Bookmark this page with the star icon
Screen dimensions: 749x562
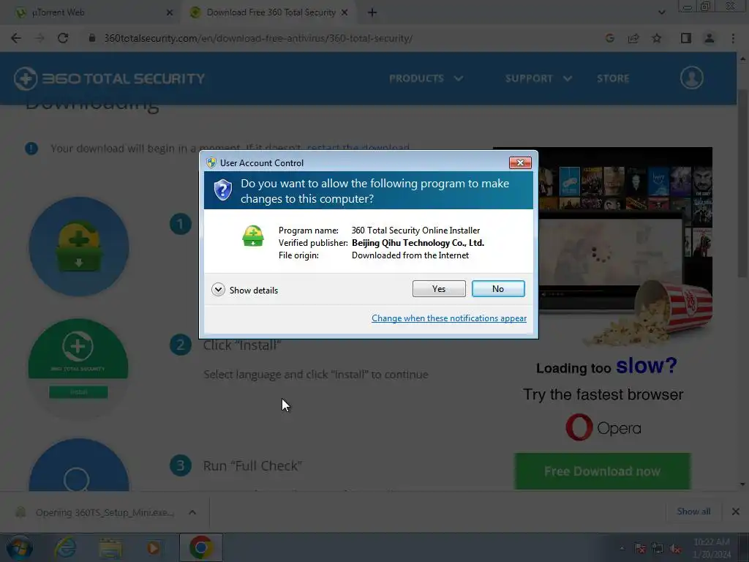pos(657,38)
